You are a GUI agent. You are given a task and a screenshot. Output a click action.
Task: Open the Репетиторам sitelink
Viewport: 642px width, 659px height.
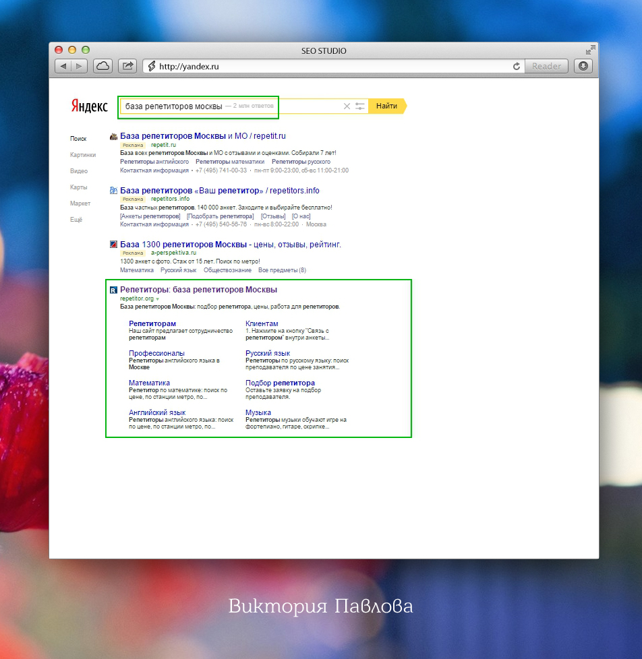click(x=152, y=323)
